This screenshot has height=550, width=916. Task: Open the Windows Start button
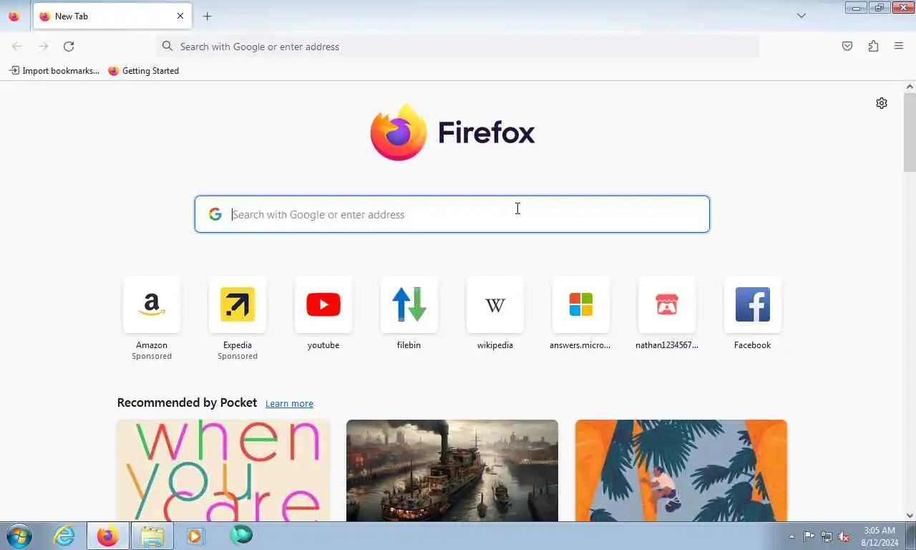pos(19,536)
